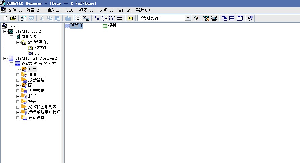The width and height of the screenshot is (300, 163).
Task: Select CPU 315 in the project tree
Action: 29,37
